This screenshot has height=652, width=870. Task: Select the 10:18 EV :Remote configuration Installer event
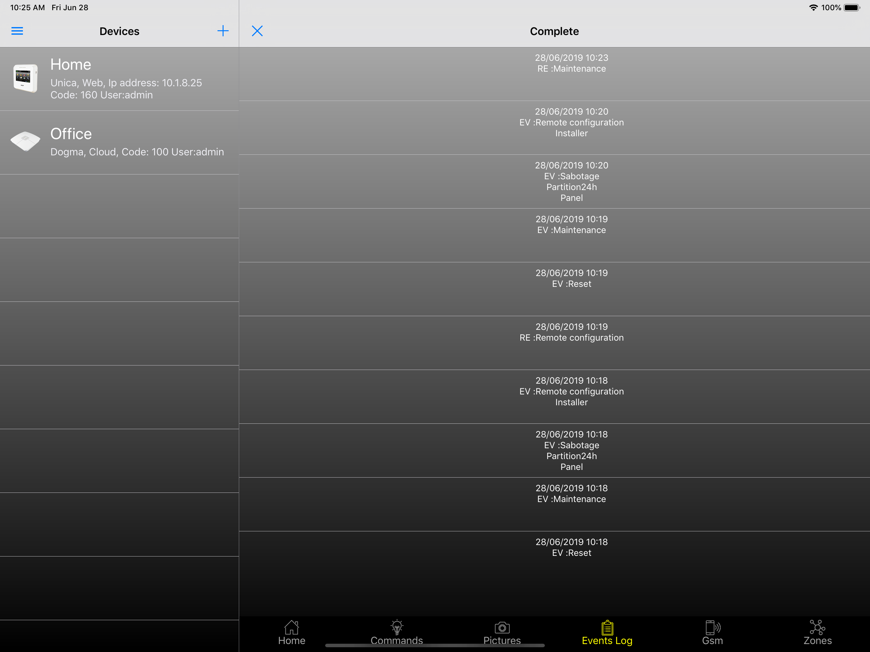point(554,397)
